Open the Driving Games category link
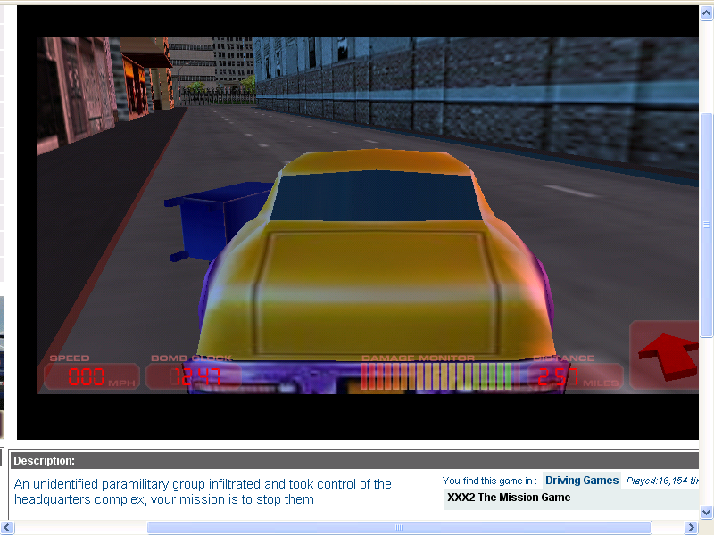714x535 pixels. 582,481
